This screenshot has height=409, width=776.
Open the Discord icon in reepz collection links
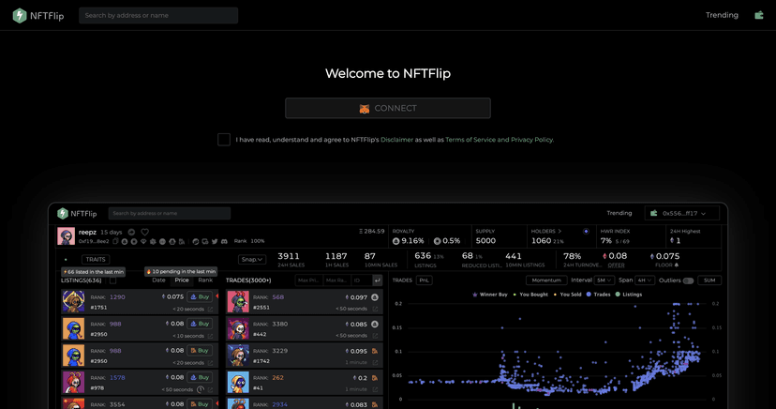point(224,241)
